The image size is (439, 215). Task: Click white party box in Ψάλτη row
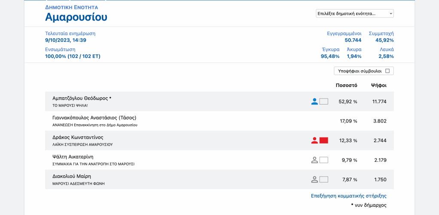[324, 160]
